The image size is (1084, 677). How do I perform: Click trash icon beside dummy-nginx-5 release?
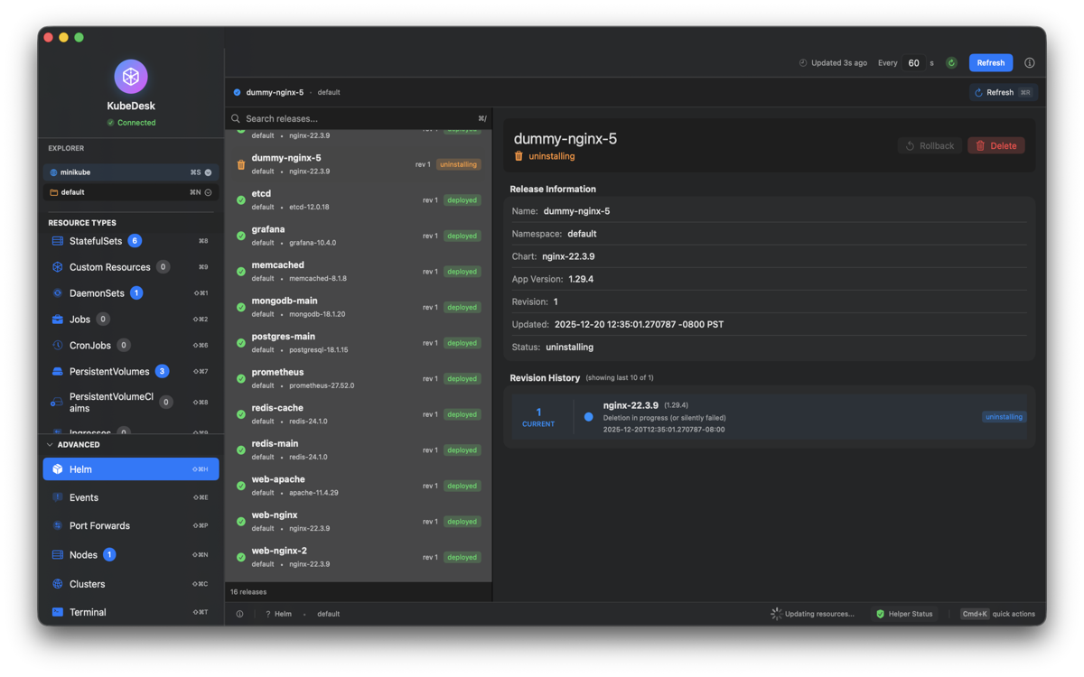(x=241, y=165)
